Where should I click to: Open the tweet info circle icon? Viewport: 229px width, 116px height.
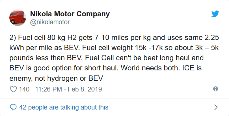[215, 89]
